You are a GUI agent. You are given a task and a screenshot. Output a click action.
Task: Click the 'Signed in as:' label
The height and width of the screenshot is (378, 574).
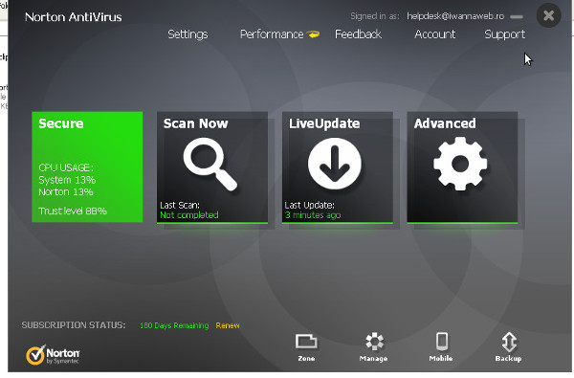click(375, 16)
